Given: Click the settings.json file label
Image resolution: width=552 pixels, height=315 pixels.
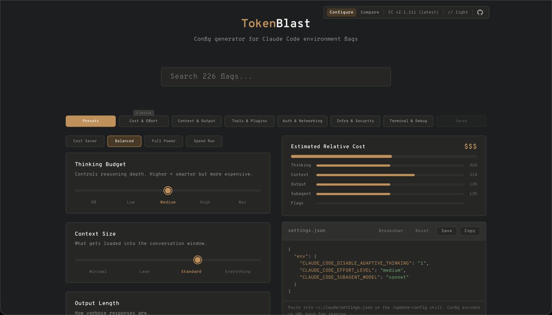Looking at the screenshot, I should point(307,231).
